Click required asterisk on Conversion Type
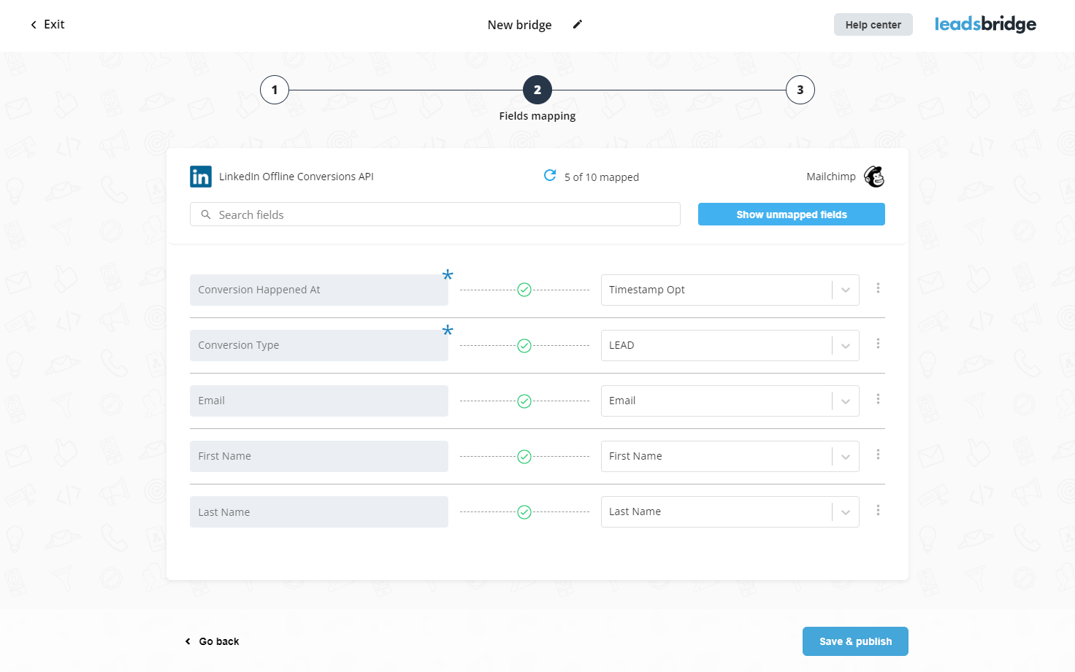Screen dimensions: 1075x672 (448, 331)
